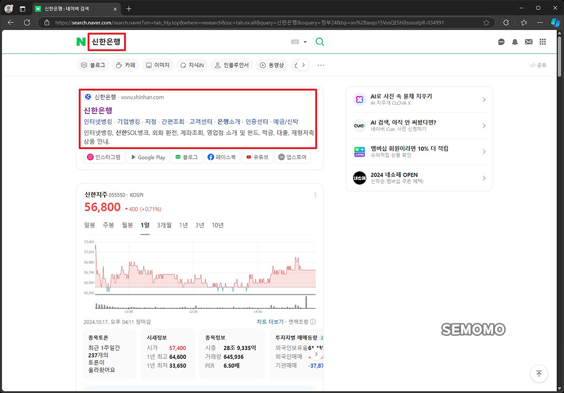This screenshot has width=564, height=393.
Task: Open the Google Play channel button
Action: point(148,157)
